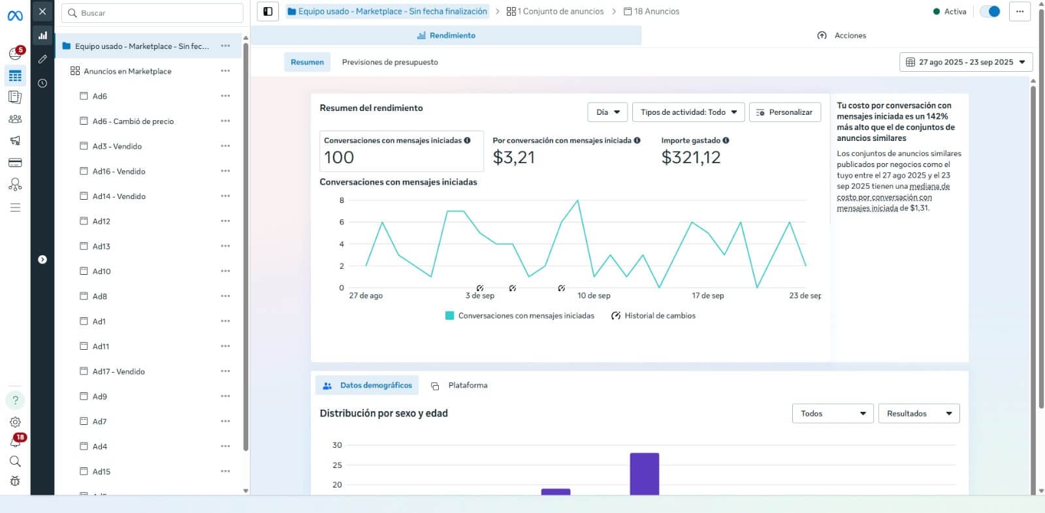The image size is (1045, 513).
Task: Click the Personalizar button
Action: point(784,112)
